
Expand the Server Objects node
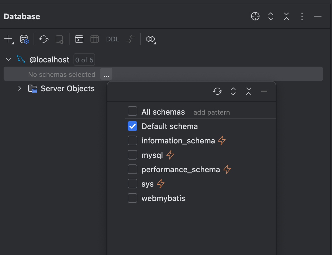(19, 88)
